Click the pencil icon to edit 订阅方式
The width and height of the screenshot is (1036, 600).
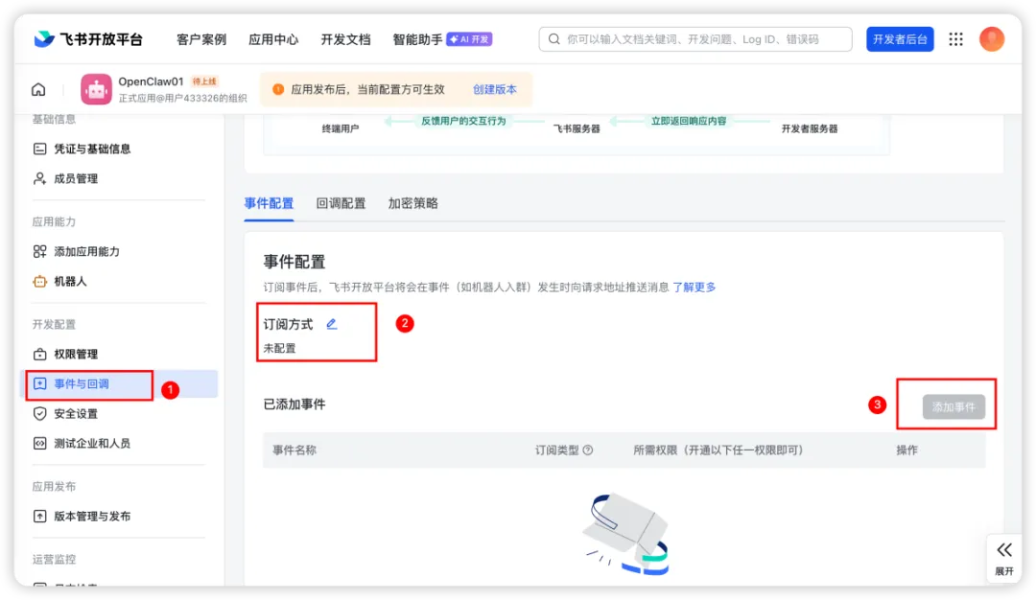click(332, 323)
